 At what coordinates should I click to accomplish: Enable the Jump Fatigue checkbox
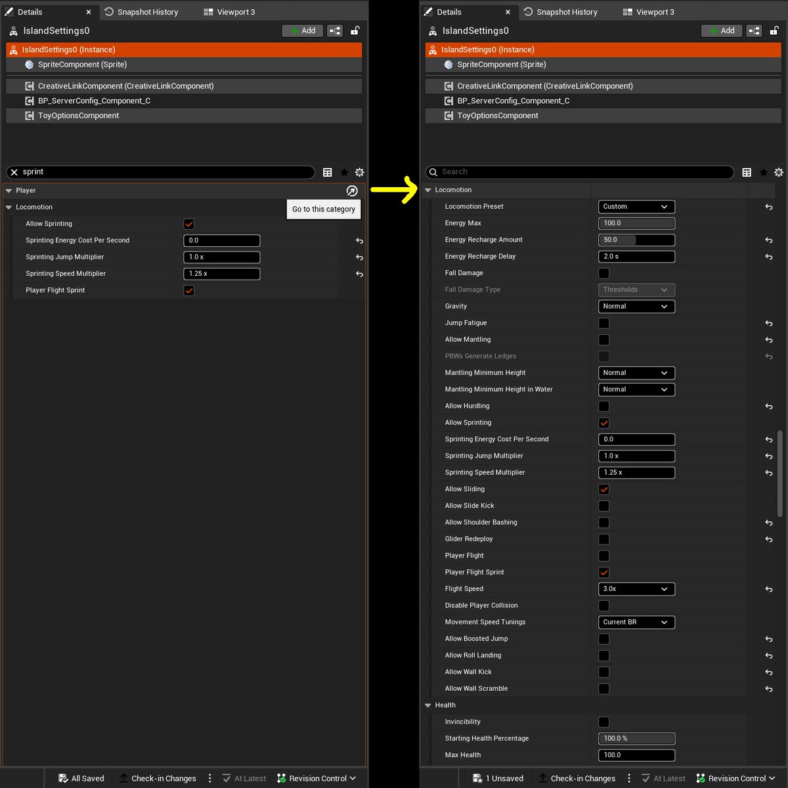click(604, 323)
